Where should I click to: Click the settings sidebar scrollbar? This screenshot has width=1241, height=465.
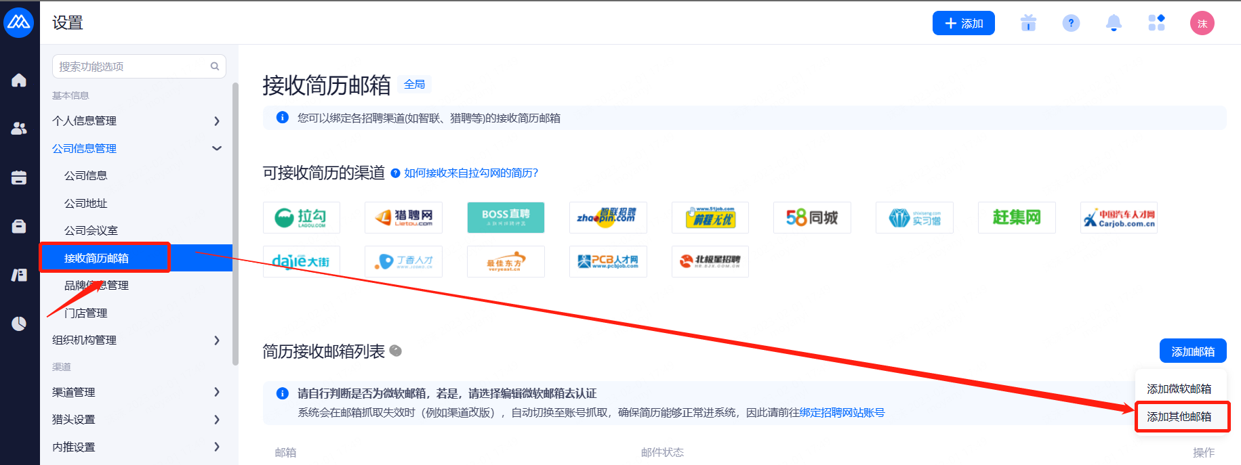[x=235, y=223]
